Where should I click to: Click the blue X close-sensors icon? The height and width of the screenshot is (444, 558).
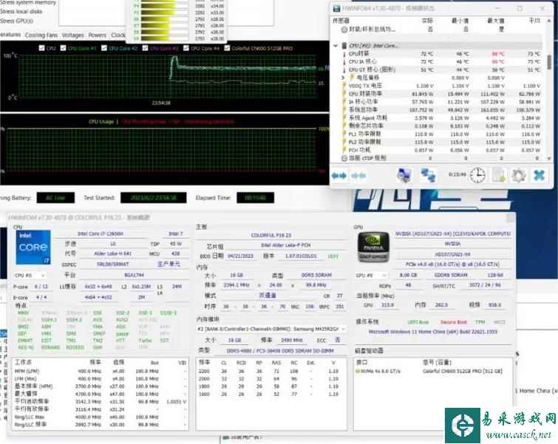coord(539,175)
